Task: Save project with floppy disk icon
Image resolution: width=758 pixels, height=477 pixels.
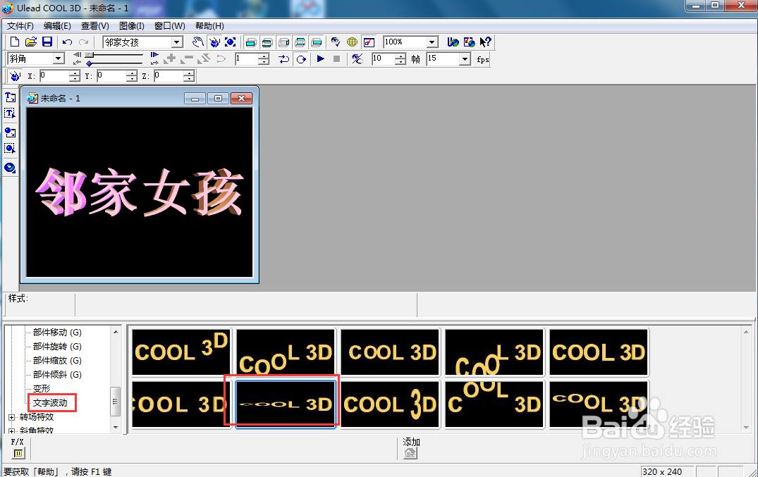Action: tap(47, 42)
